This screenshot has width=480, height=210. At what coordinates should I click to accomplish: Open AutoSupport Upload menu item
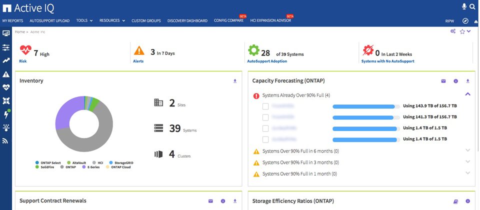click(49, 21)
